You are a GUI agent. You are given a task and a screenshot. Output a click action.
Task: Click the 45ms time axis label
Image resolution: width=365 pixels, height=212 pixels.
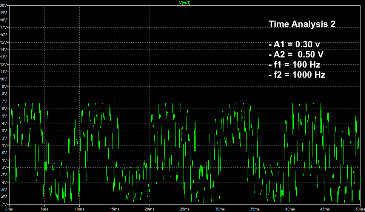click(325, 209)
